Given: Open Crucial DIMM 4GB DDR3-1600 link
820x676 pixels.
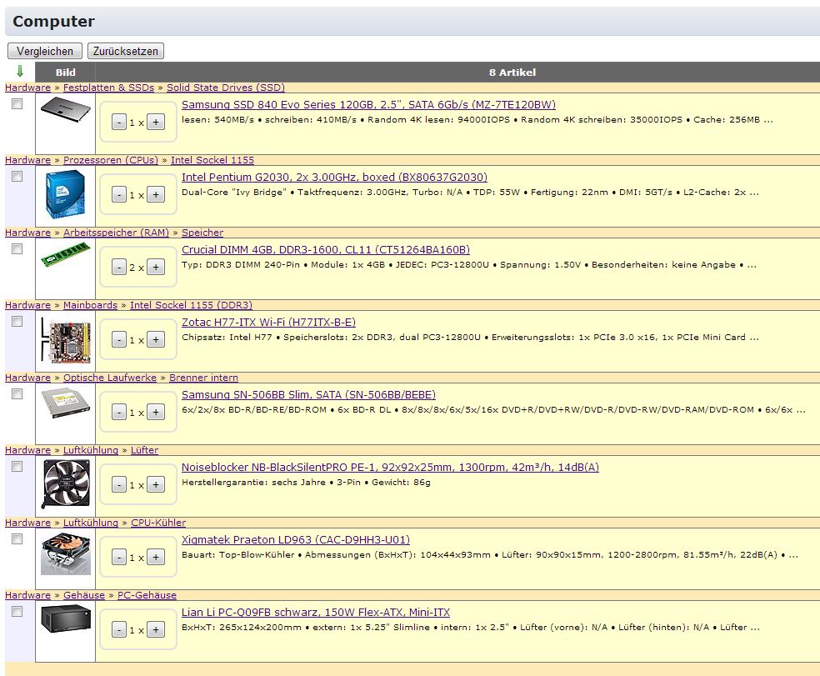Looking at the screenshot, I should [326, 249].
